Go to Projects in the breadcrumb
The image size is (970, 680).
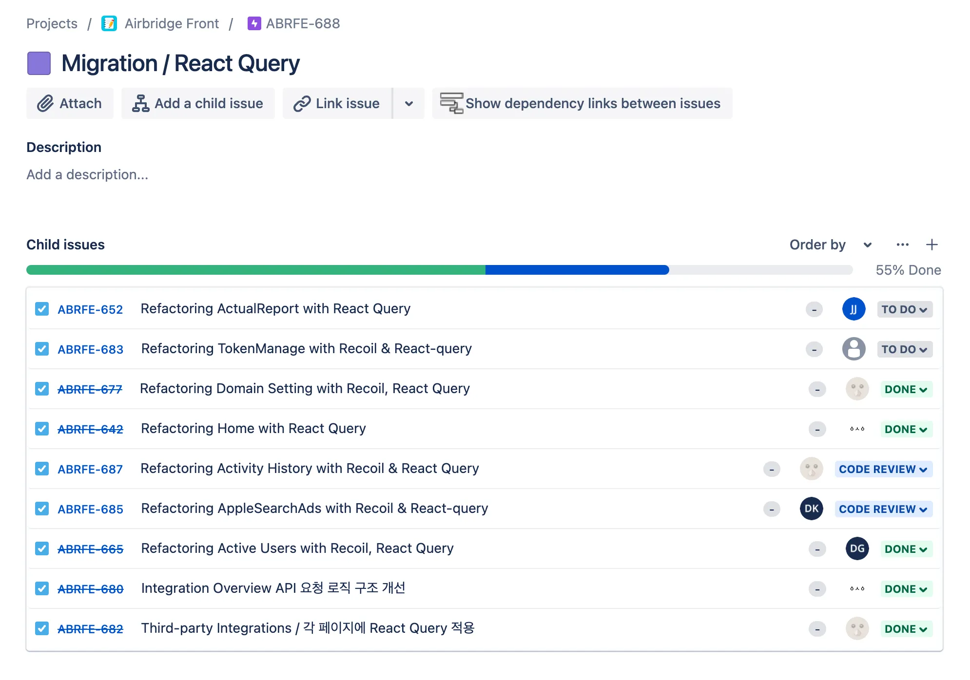52,23
